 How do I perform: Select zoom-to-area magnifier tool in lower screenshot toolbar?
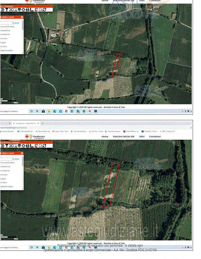coord(15,146)
